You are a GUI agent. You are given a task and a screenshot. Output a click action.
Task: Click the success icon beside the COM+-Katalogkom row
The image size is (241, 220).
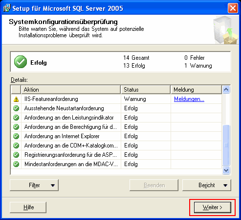(x=16, y=146)
